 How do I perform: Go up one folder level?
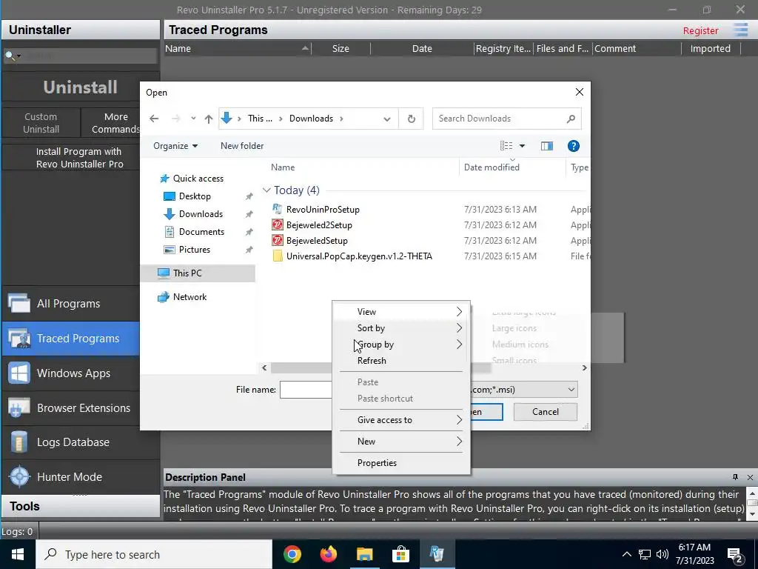click(208, 119)
